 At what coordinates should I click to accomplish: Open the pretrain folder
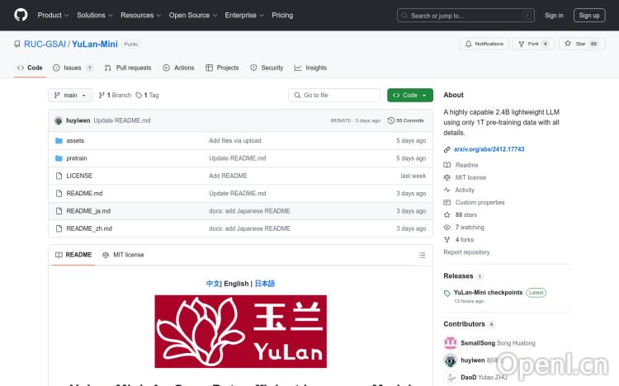tap(77, 158)
